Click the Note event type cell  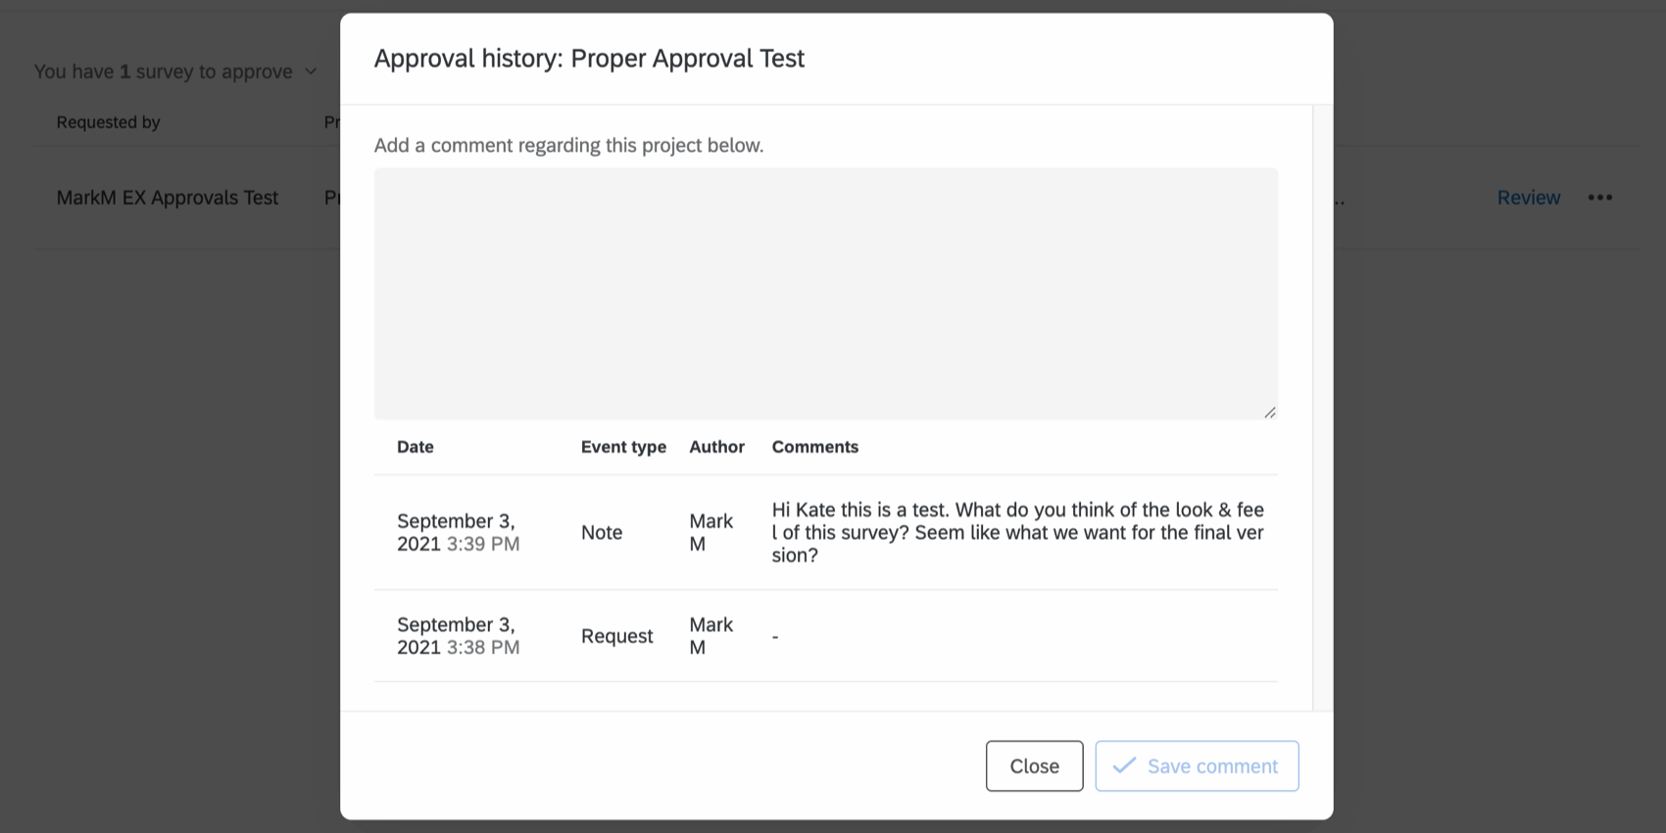pos(602,532)
